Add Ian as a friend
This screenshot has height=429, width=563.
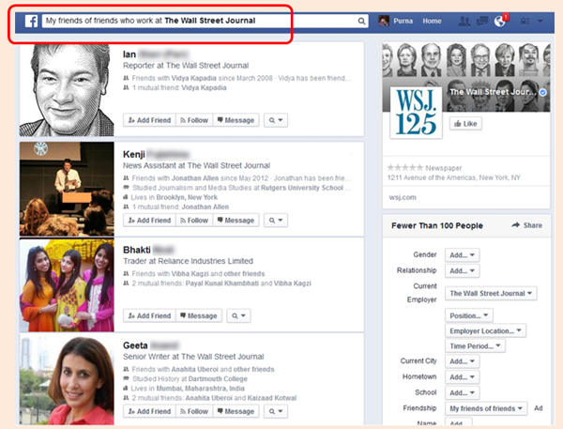coord(150,120)
